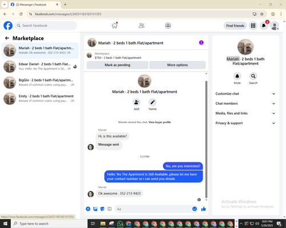Go back using the Marketplace back arrow
The image size is (286, 228).
click(7, 38)
